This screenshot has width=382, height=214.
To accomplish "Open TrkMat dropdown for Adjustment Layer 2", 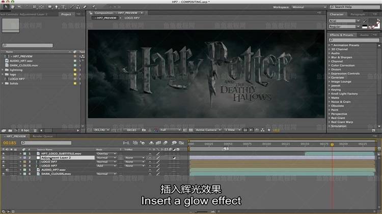I will tap(134, 158).
